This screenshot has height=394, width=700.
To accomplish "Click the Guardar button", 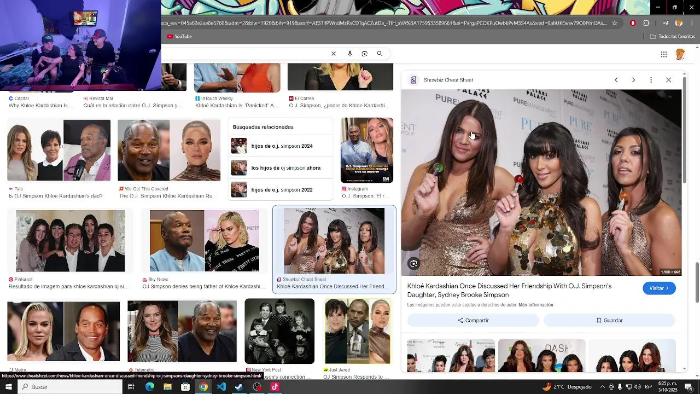I will [609, 321].
